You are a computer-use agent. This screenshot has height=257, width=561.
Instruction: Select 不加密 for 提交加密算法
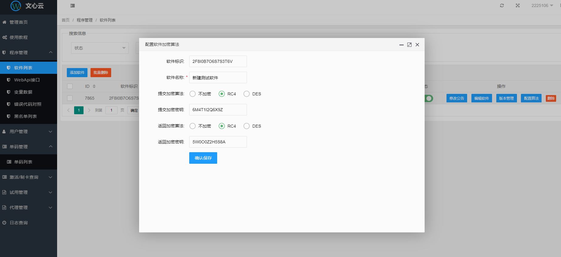[x=193, y=94]
